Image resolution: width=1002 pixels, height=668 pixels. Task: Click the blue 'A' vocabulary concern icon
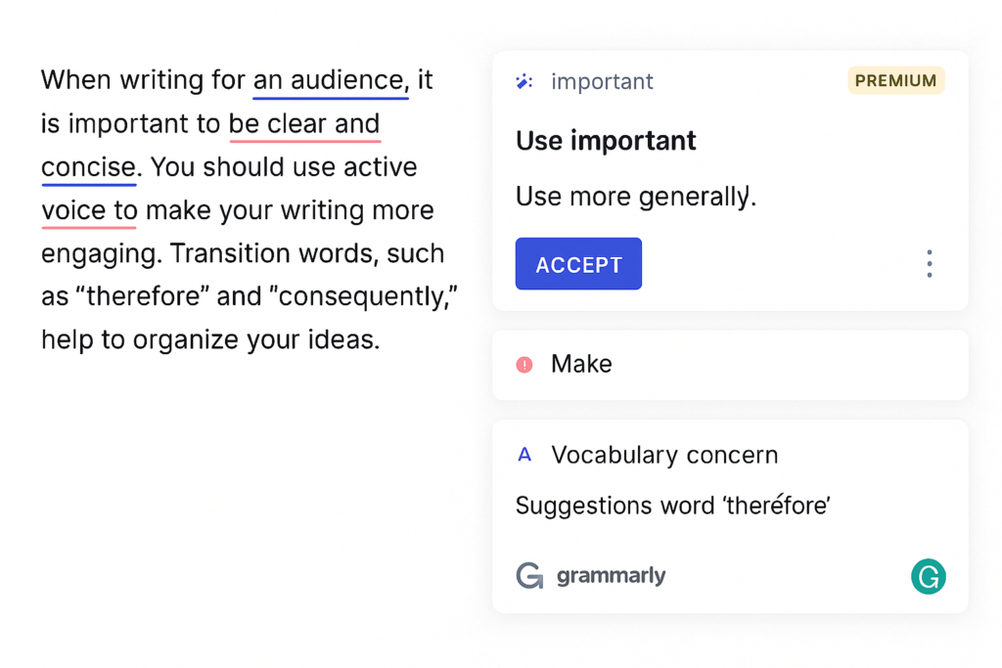[524, 455]
